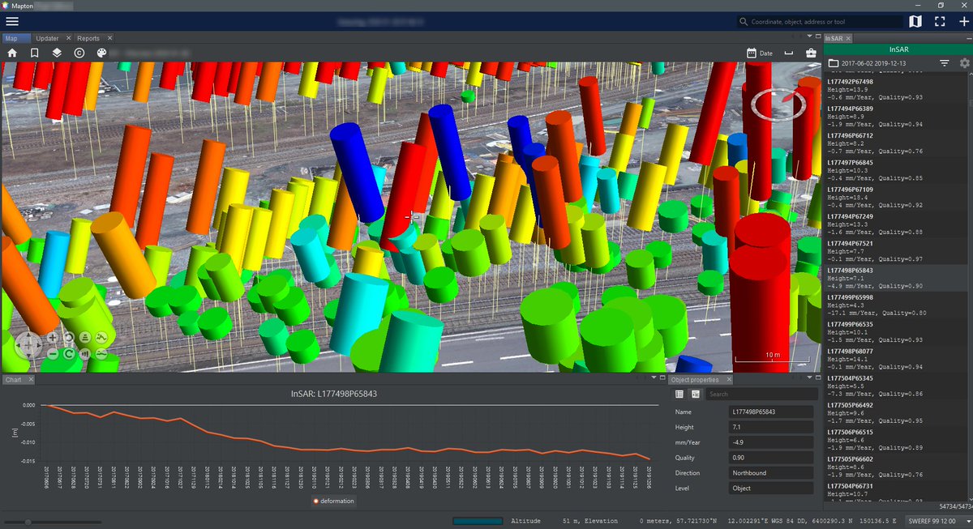Close the Reports tab

(x=109, y=38)
